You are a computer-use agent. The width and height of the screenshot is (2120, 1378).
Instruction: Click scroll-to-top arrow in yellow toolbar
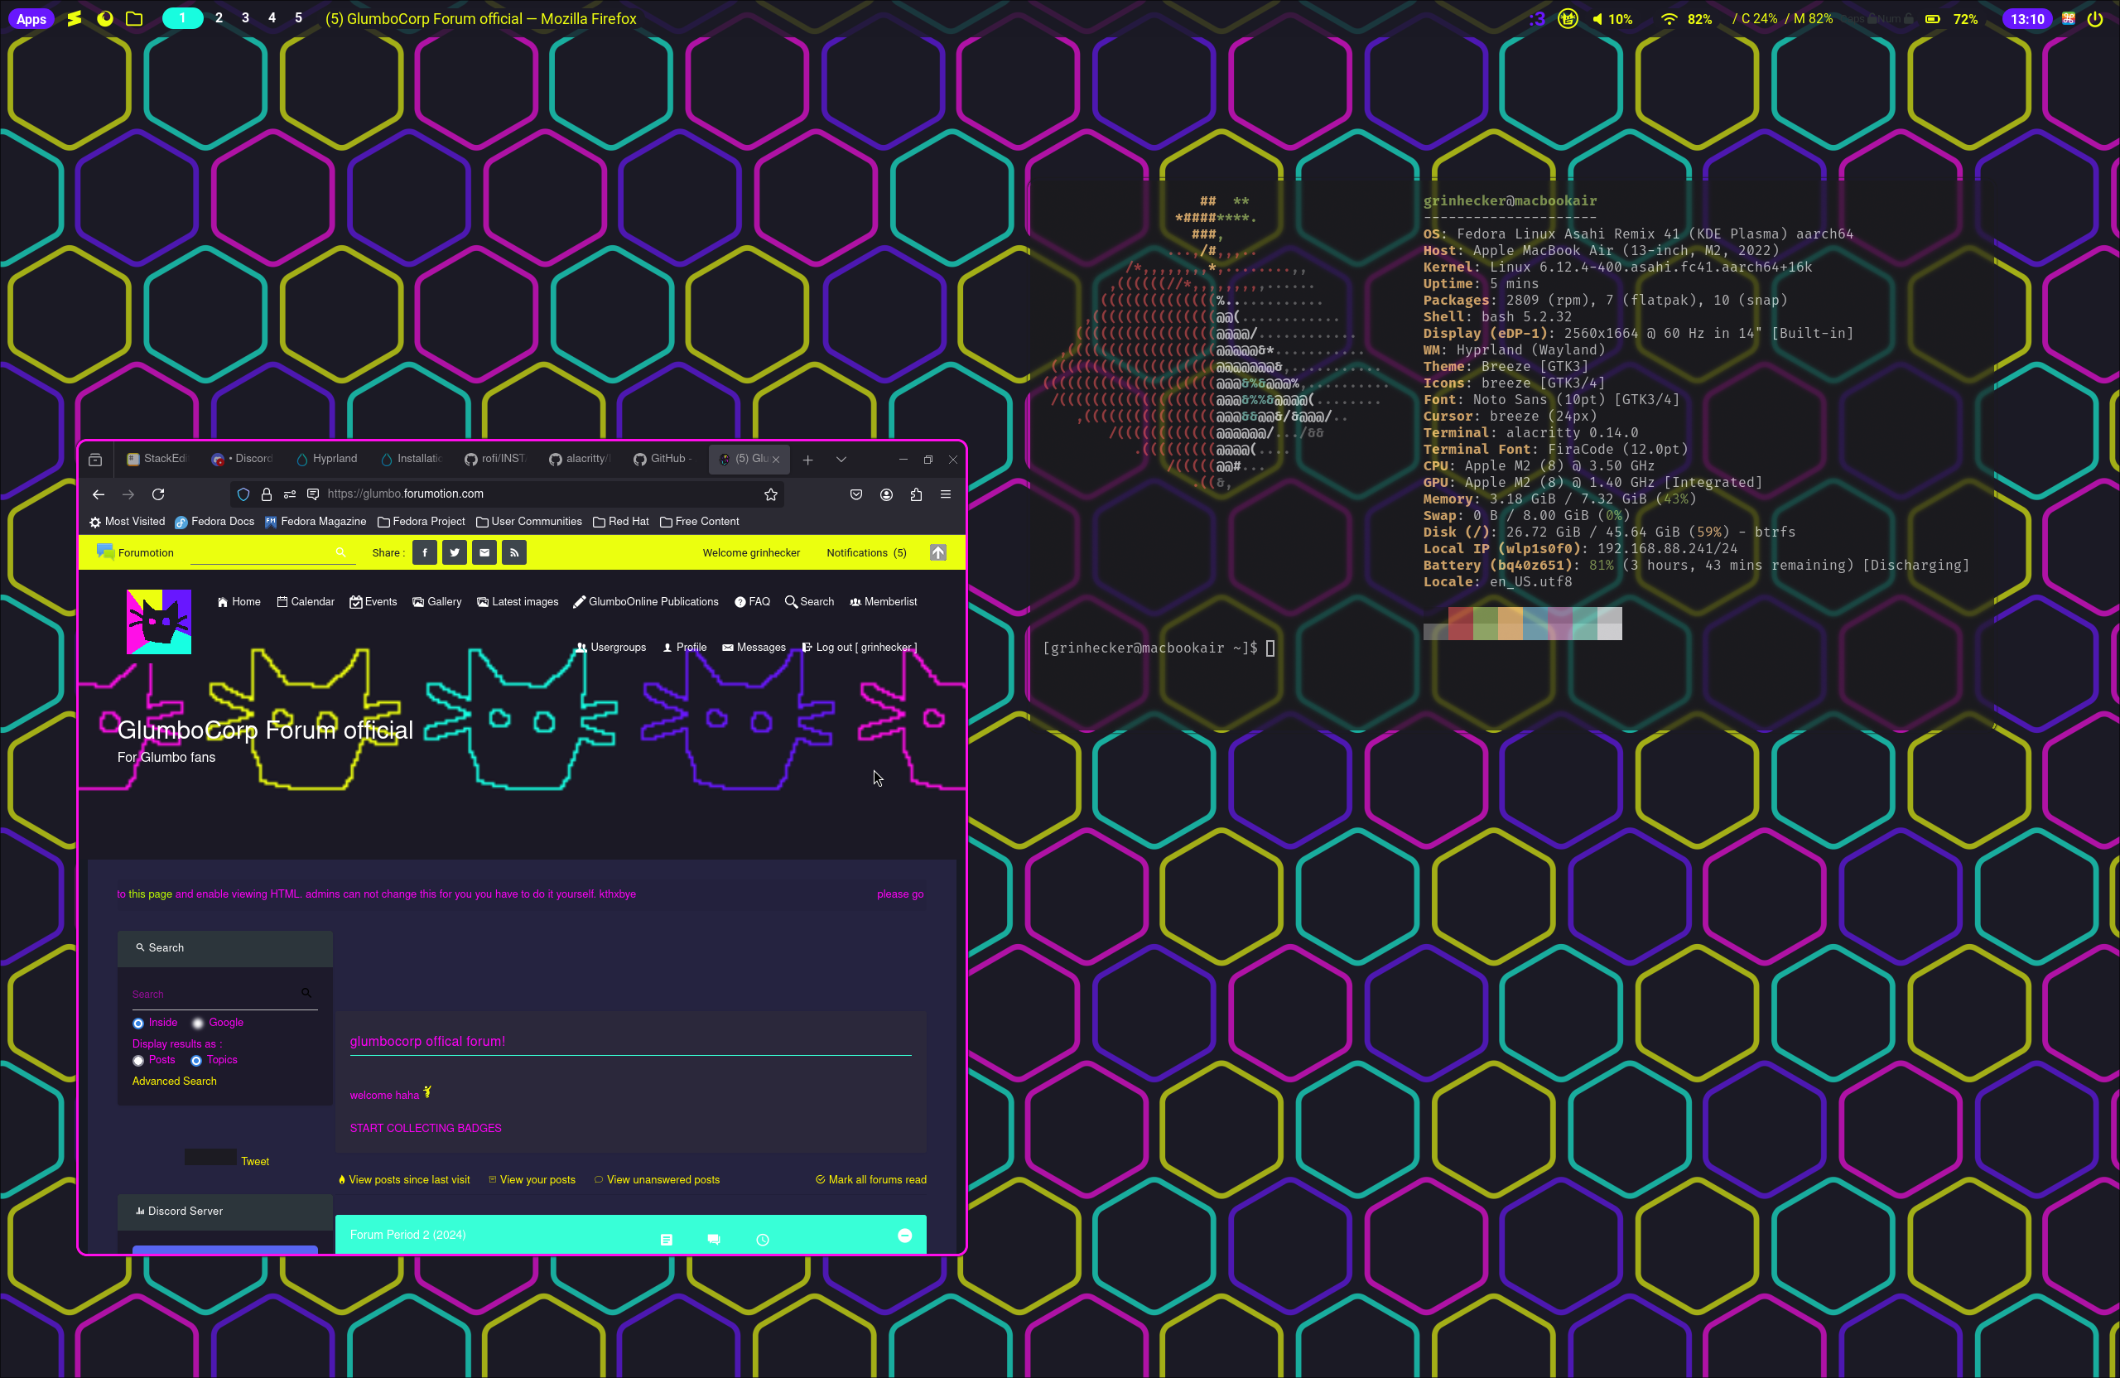pyautogui.click(x=938, y=552)
